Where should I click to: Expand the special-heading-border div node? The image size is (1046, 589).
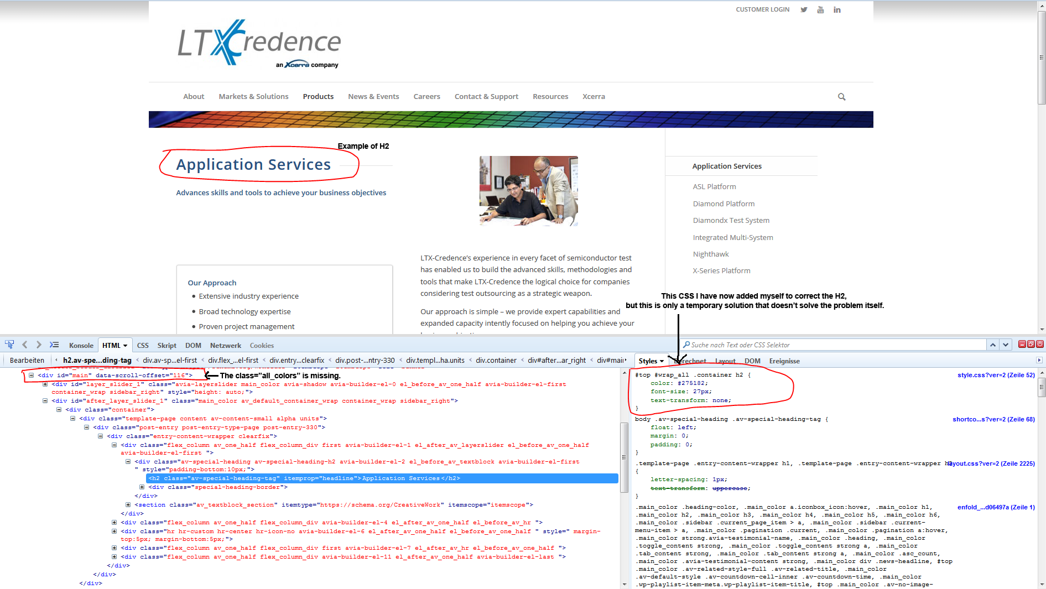click(x=142, y=487)
